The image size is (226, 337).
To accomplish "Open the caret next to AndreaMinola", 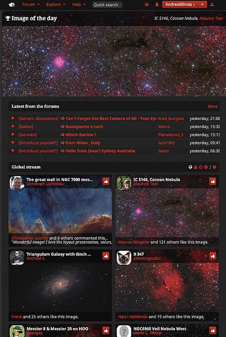I will pyautogui.click(x=202, y=4).
